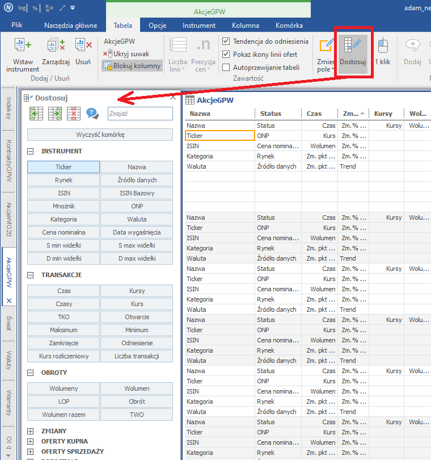Close the AkcjeGPW side tab
This screenshot has width=431, height=460.
(9, 300)
